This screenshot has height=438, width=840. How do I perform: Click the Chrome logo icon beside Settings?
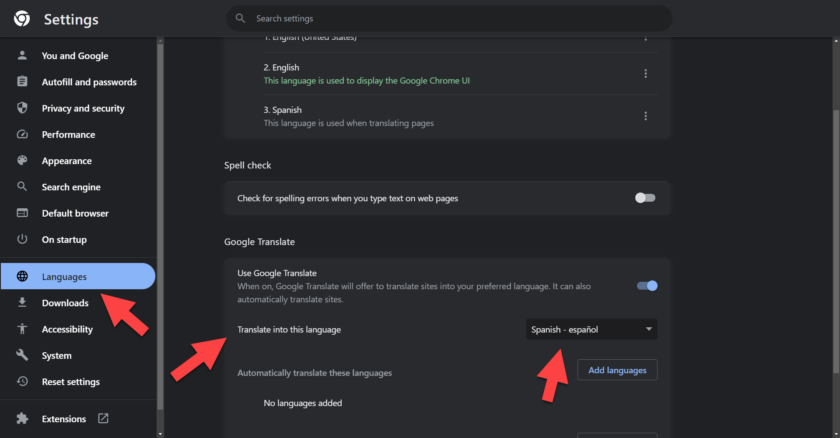22,19
